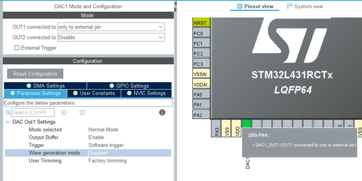Select the Trigger value Software trigger

pos(106,145)
